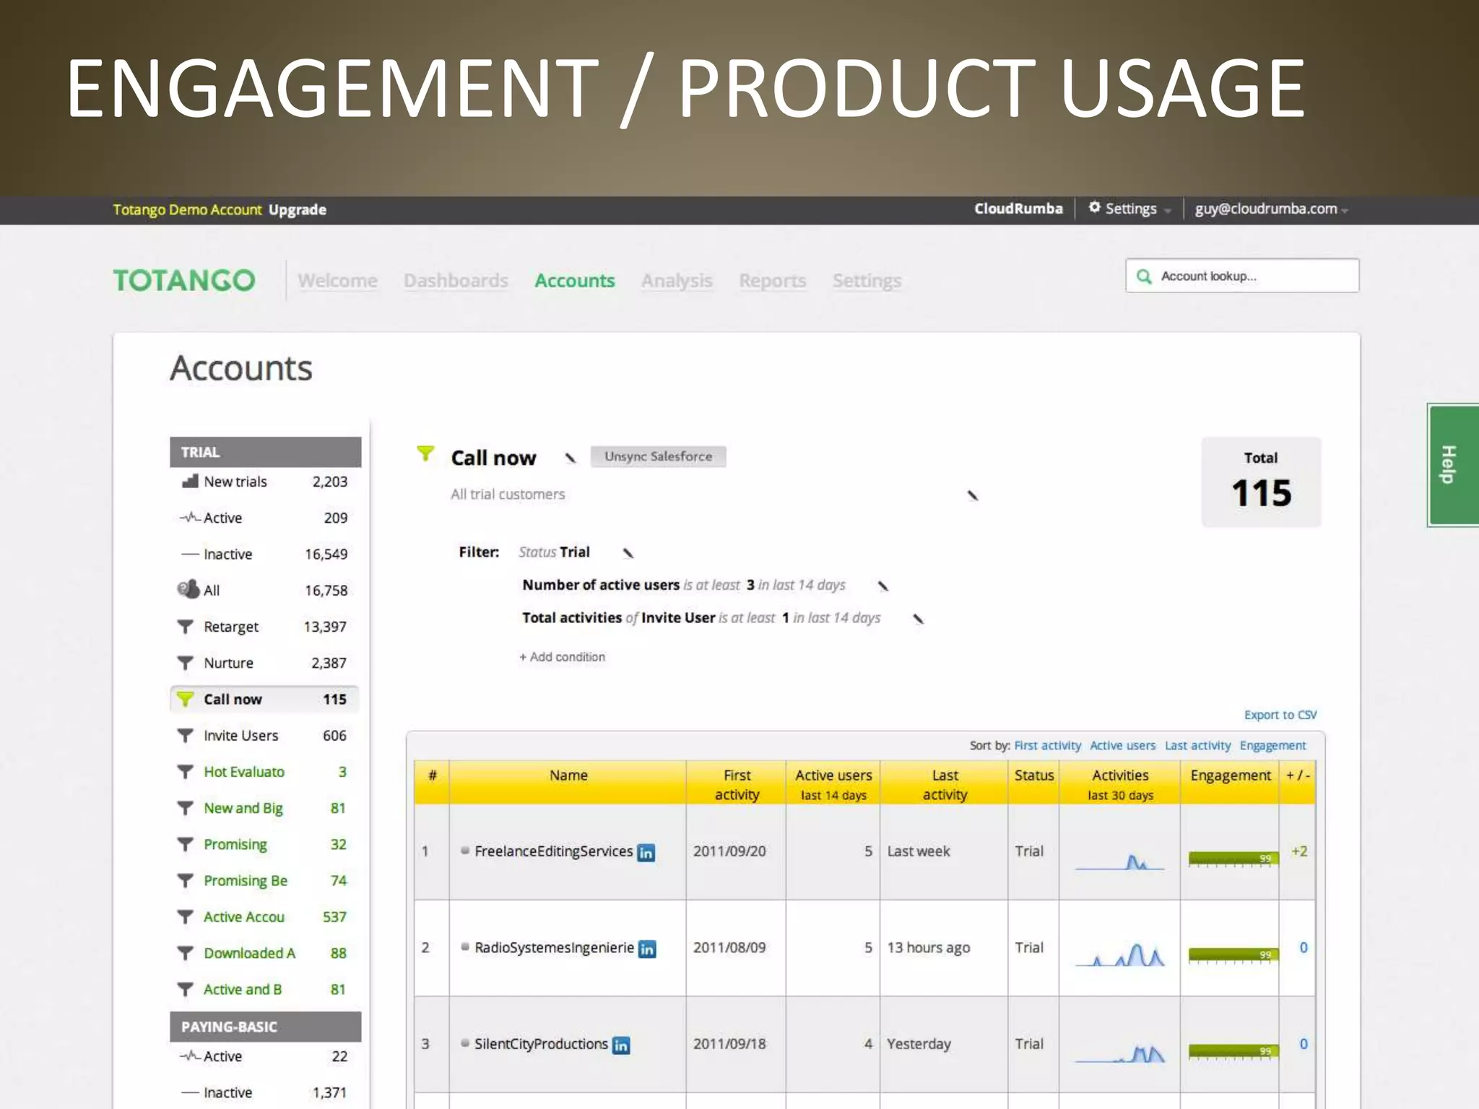Viewport: 1479px width, 1109px height.
Task: Edit the Total activities Invite User condition pencil
Action: (918, 619)
